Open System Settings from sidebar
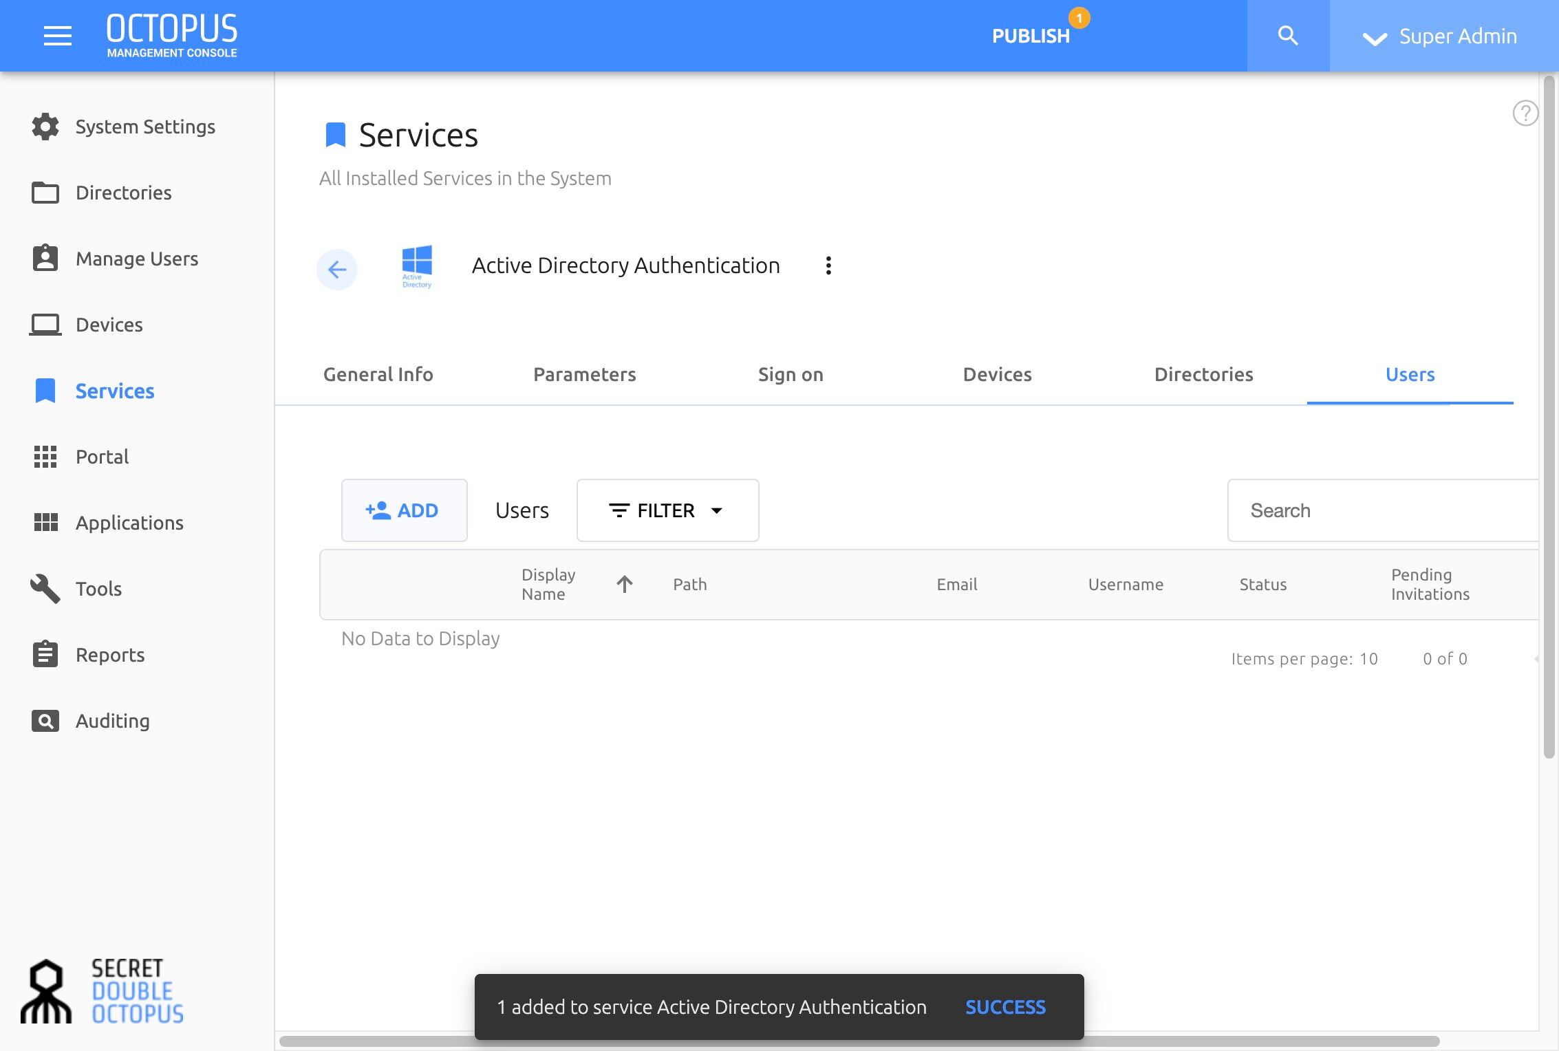 click(x=145, y=127)
